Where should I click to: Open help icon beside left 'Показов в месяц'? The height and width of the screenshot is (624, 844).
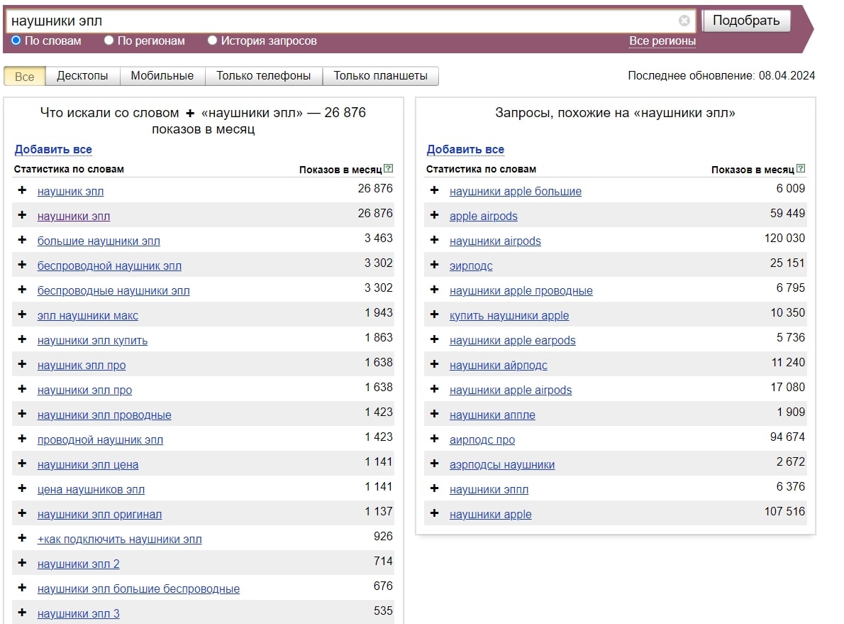pyautogui.click(x=389, y=169)
